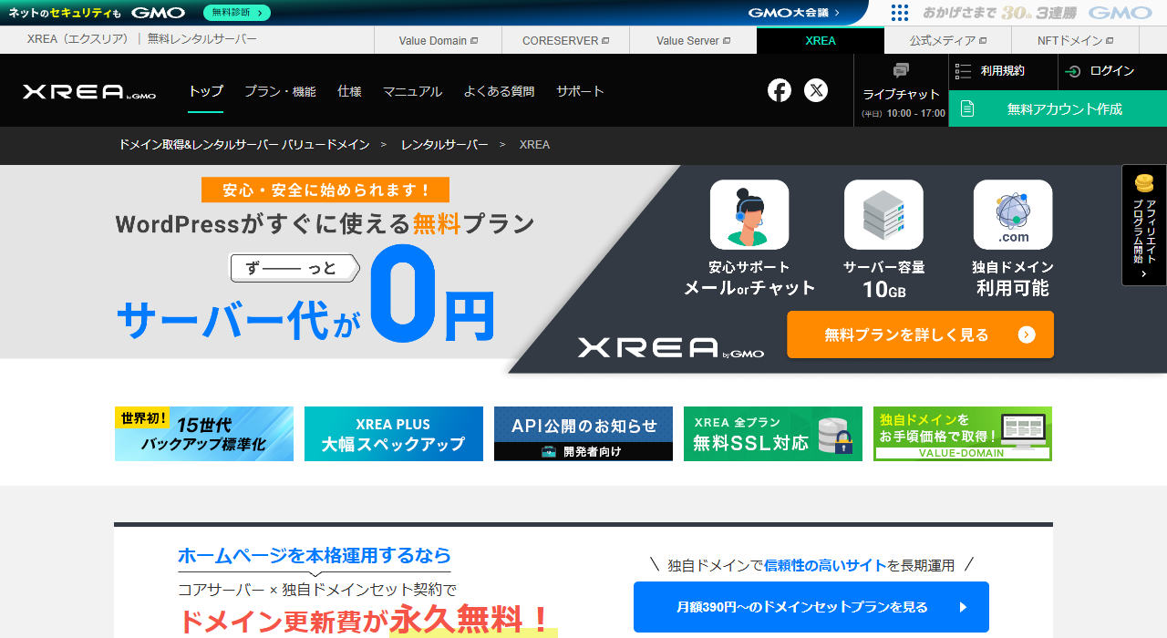
Task: Open the Facebook icon in the header
Action: pyautogui.click(x=780, y=90)
